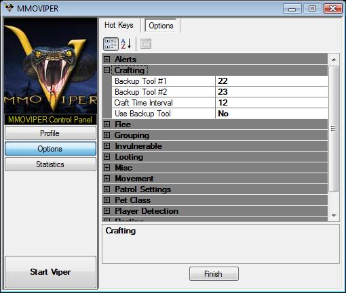The height and width of the screenshot is (293, 346).
Task: Select the Options tab
Action: pyautogui.click(x=161, y=26)
